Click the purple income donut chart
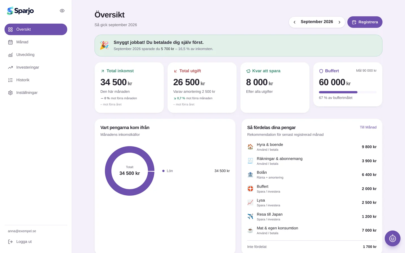 [130, 171]
